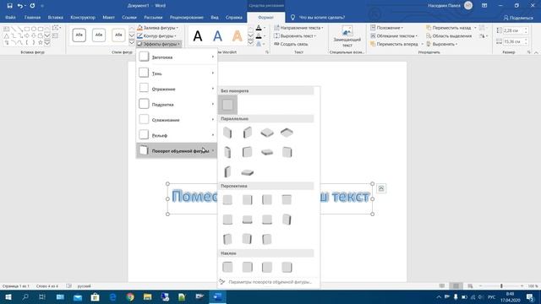Open the Направление текста dropdown

point(298,28)
